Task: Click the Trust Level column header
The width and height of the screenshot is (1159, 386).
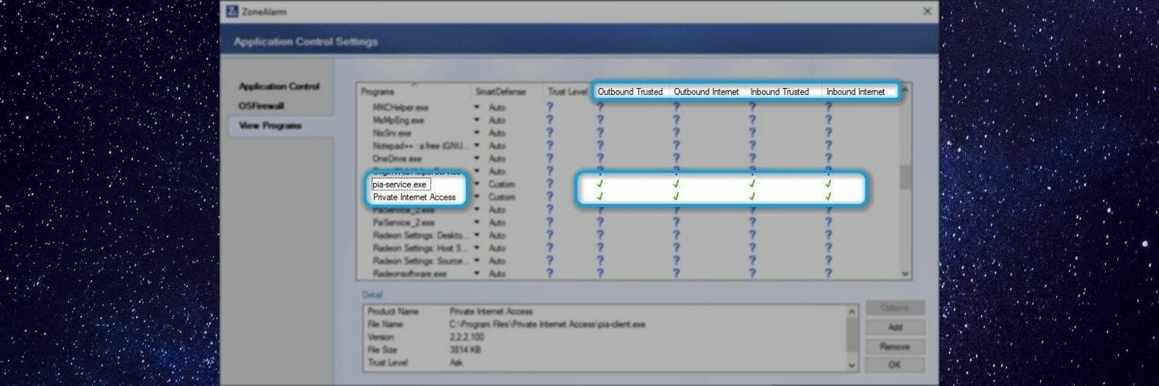Action: (x=567, y=92)
